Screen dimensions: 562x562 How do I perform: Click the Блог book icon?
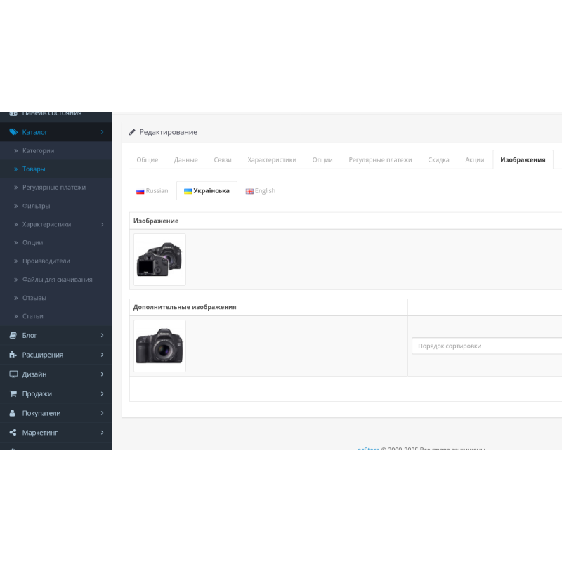pos(13,336)
